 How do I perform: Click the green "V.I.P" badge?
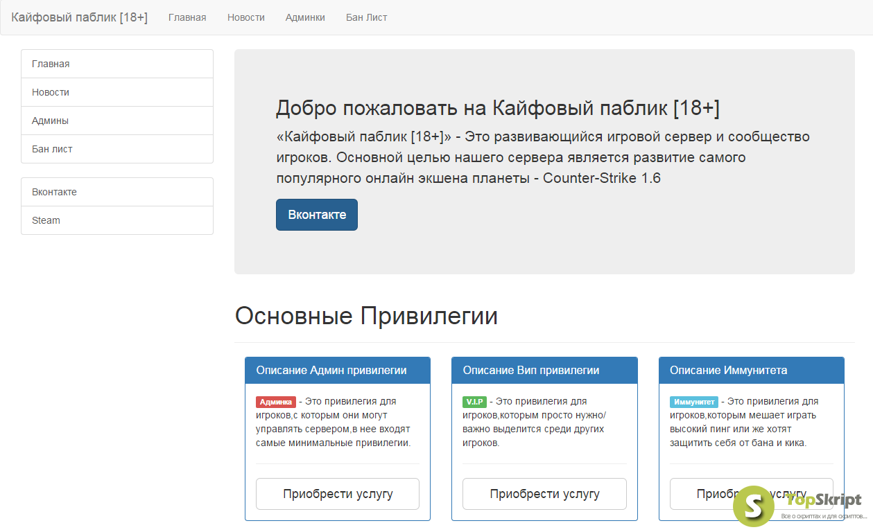[x=474, y=402]
